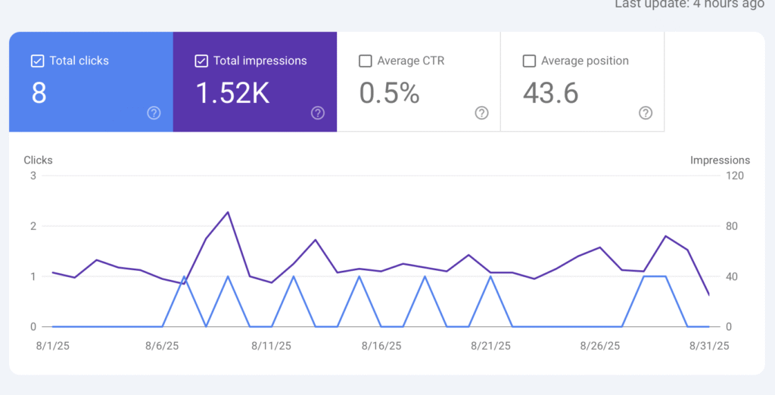Open help icon on Total impressions card
775x395 pixels.
[x=318, y=113]
